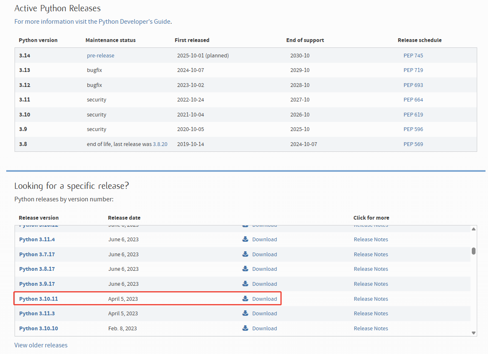This screenshot has width=488, height=354.
Task: Open the Python 3.11.3 release page
Action: pyautogui.click(x=37, y=313)
